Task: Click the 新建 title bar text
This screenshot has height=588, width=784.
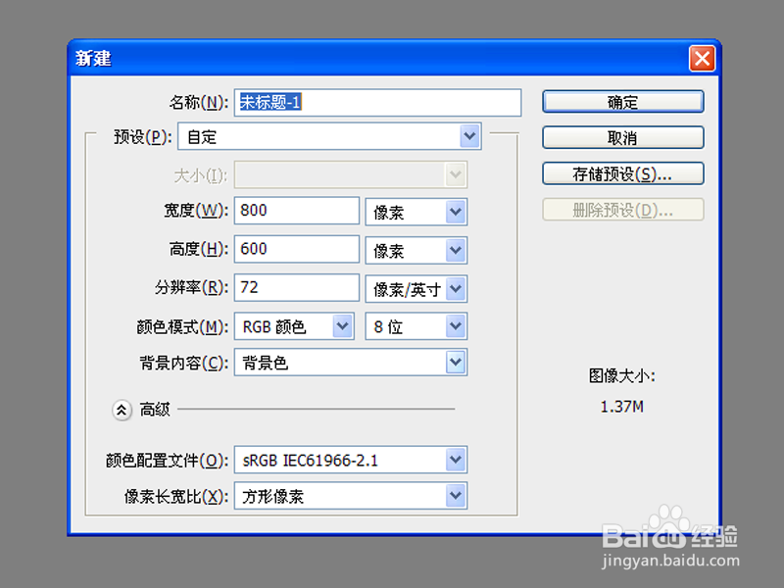Action: click(93, 59)
